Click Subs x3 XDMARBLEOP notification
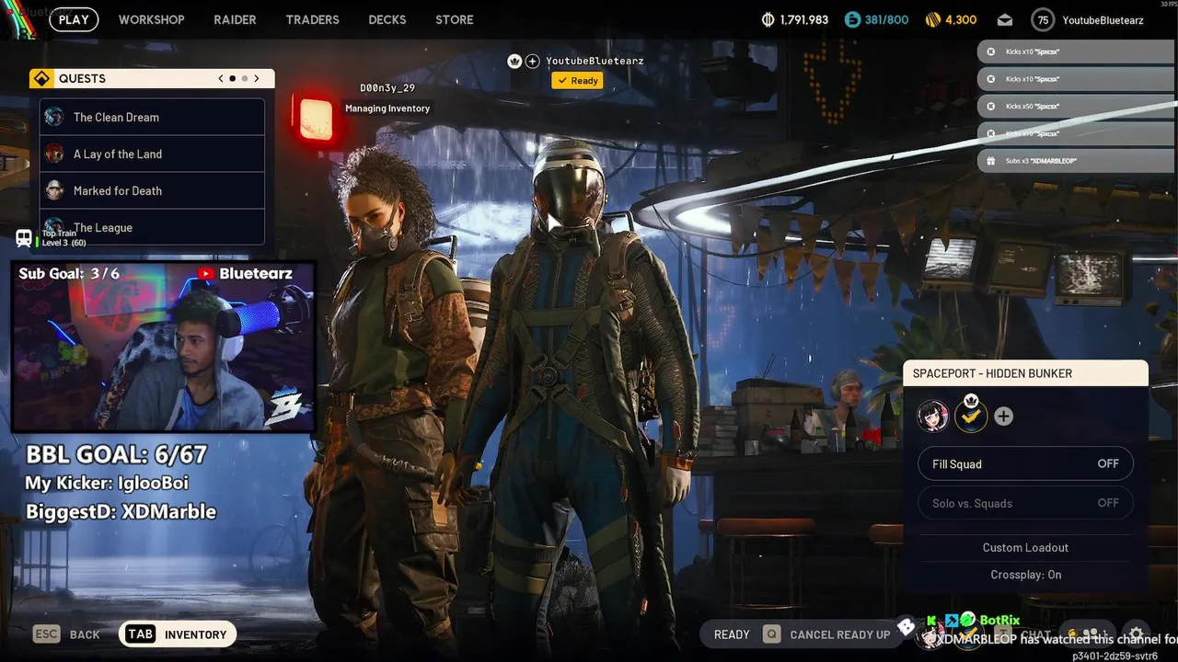 pyautogui.click(x=1075, y=161)
